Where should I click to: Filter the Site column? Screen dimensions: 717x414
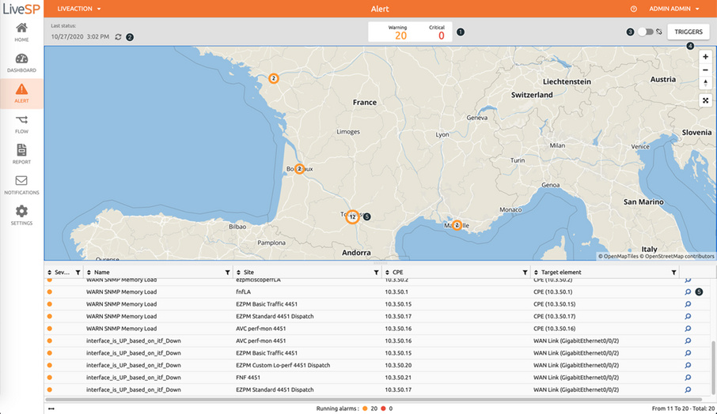point(377,273)
